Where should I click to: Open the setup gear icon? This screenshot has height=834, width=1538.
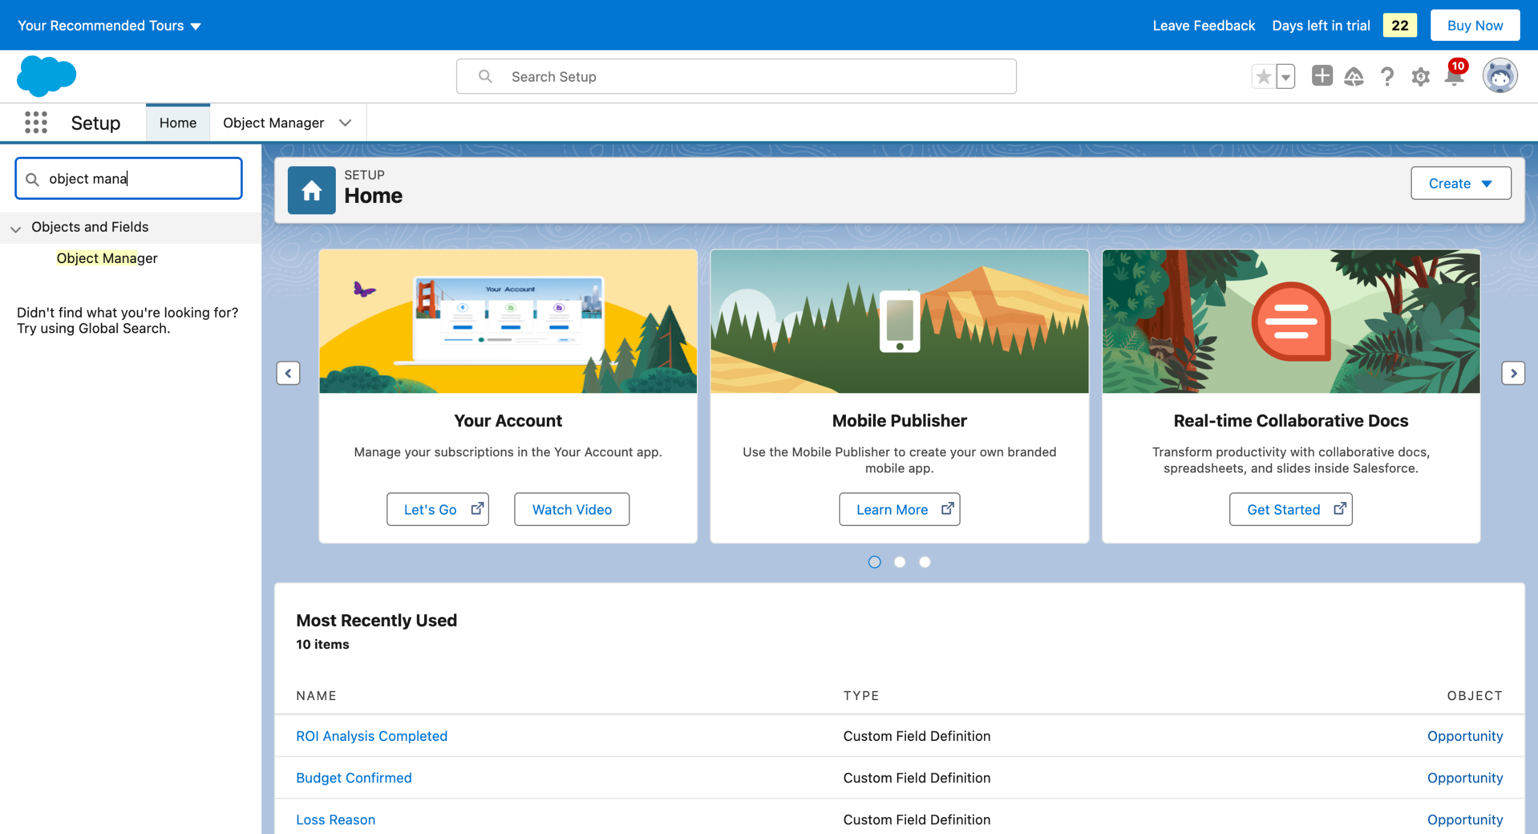coord(1420,77)
